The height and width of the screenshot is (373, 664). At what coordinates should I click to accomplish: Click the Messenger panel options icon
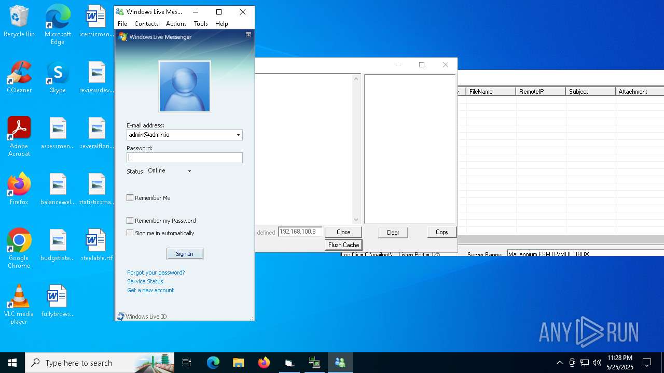pyautogui.click(x=248, y=35)
